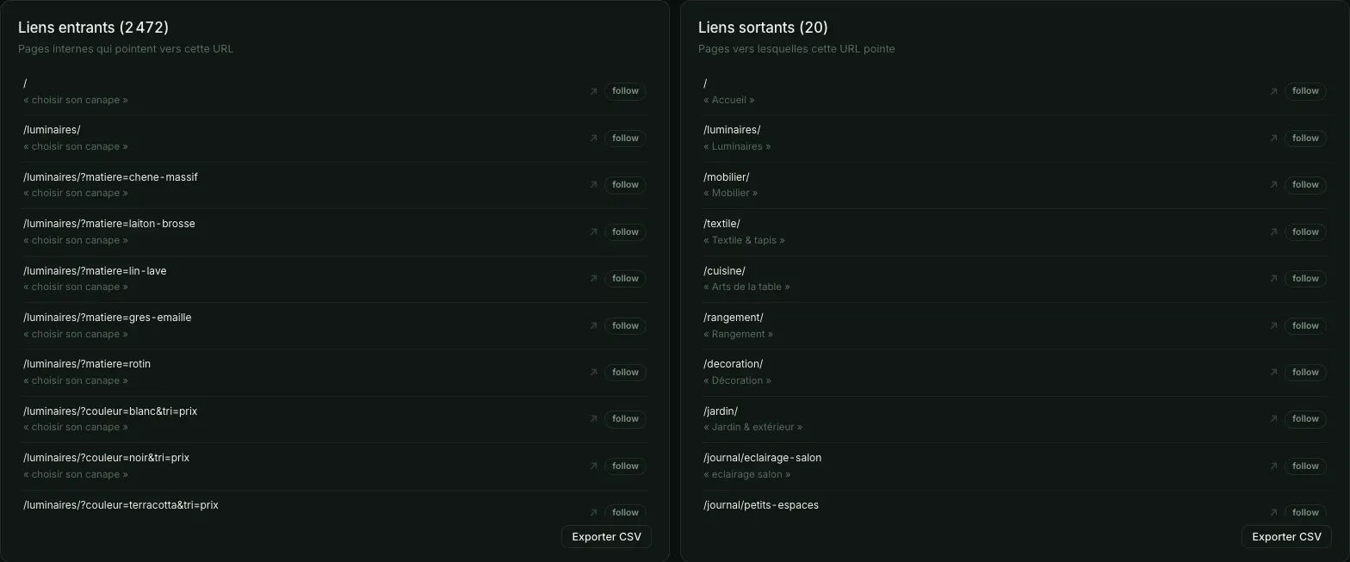The width and height of the screenshot is (1350, 562).
Task: Open the /textile/ outbound URL
Action: tap(721, 224)
